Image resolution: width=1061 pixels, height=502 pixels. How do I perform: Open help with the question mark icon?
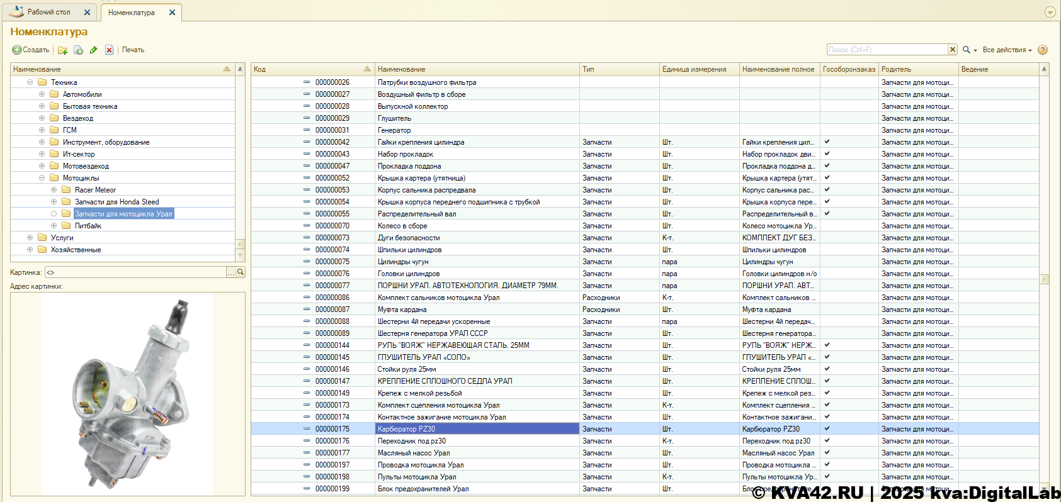1043,50
